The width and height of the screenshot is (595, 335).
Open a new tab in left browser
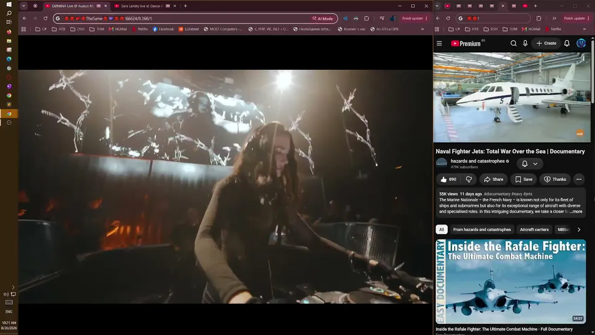click(185, 6)
